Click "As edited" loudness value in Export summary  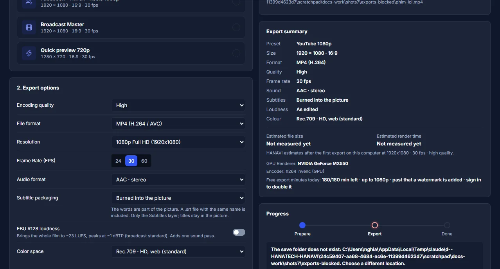point(307,109)
